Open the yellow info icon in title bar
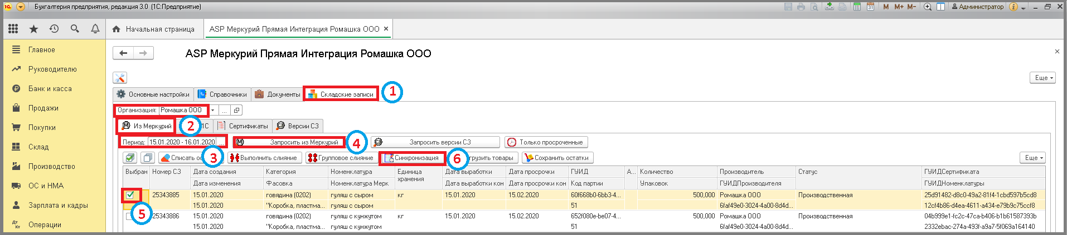This screenshot has height=235, width=1067. pyautogui.click(x=1013, y=7)
